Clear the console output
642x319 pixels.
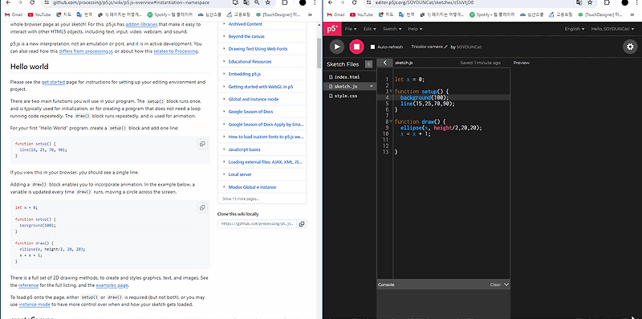pos(495,284)
